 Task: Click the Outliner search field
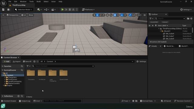170,18
